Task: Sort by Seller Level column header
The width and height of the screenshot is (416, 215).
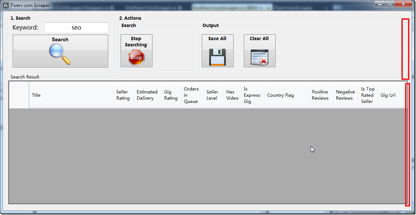Action: tap(213, 95)
